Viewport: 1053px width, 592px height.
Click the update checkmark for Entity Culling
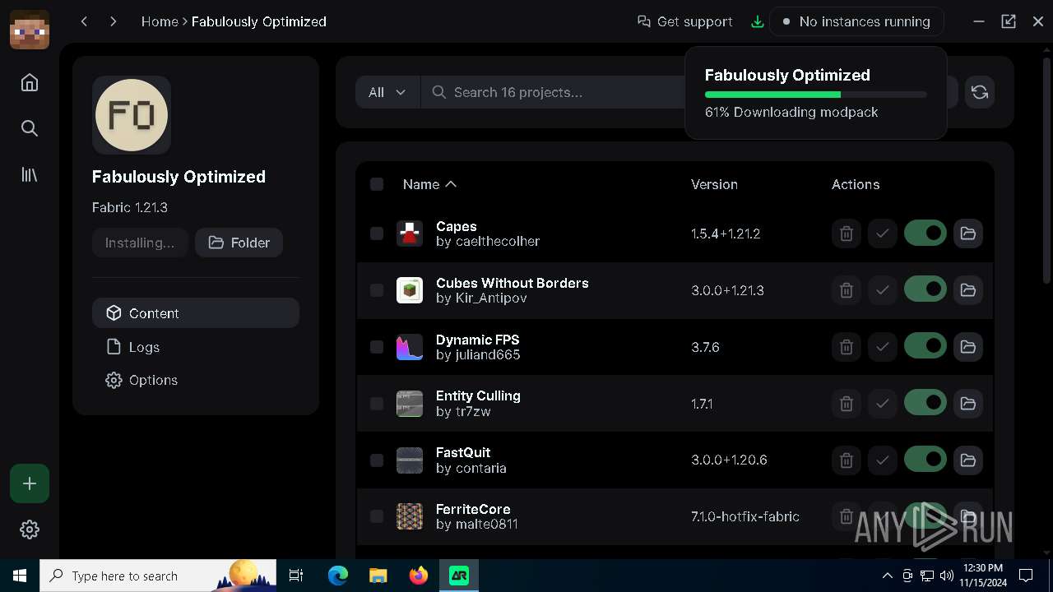pos(883,403)
